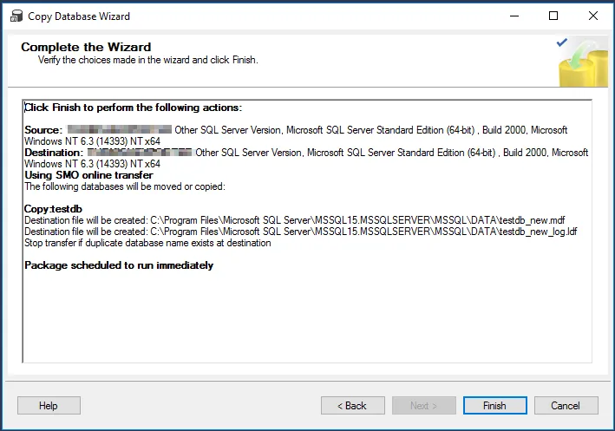Click the bold Source label
615x431 pixels.
[43, 130]
